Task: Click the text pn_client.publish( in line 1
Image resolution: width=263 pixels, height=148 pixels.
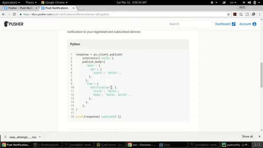Action: point(108,55)
